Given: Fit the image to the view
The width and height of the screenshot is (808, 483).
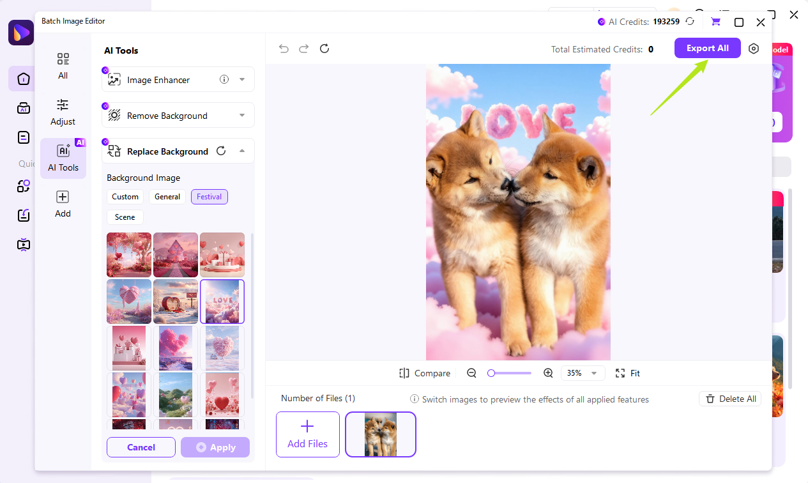Looking at the screenshot, I should (x=627, y=373).
